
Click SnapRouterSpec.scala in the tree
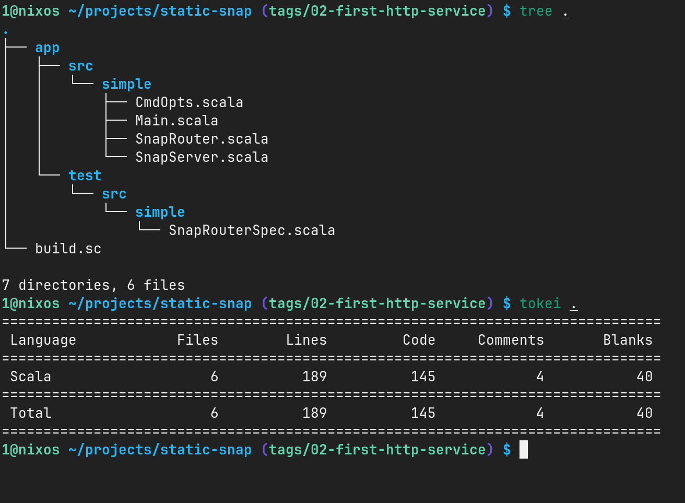coord(252,230)
